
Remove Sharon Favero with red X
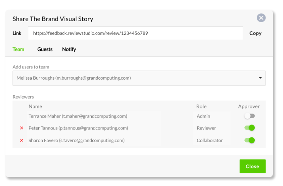coord(22,140)
